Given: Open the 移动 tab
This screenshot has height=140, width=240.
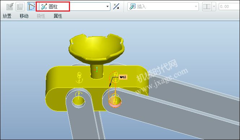Looking at the screenshot, I should pyautogui.click(x=24, y=16).
